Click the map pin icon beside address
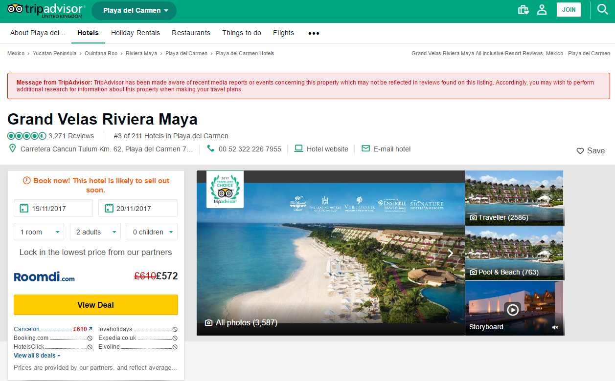Screen dimensions: 615x381 point(13,148)
